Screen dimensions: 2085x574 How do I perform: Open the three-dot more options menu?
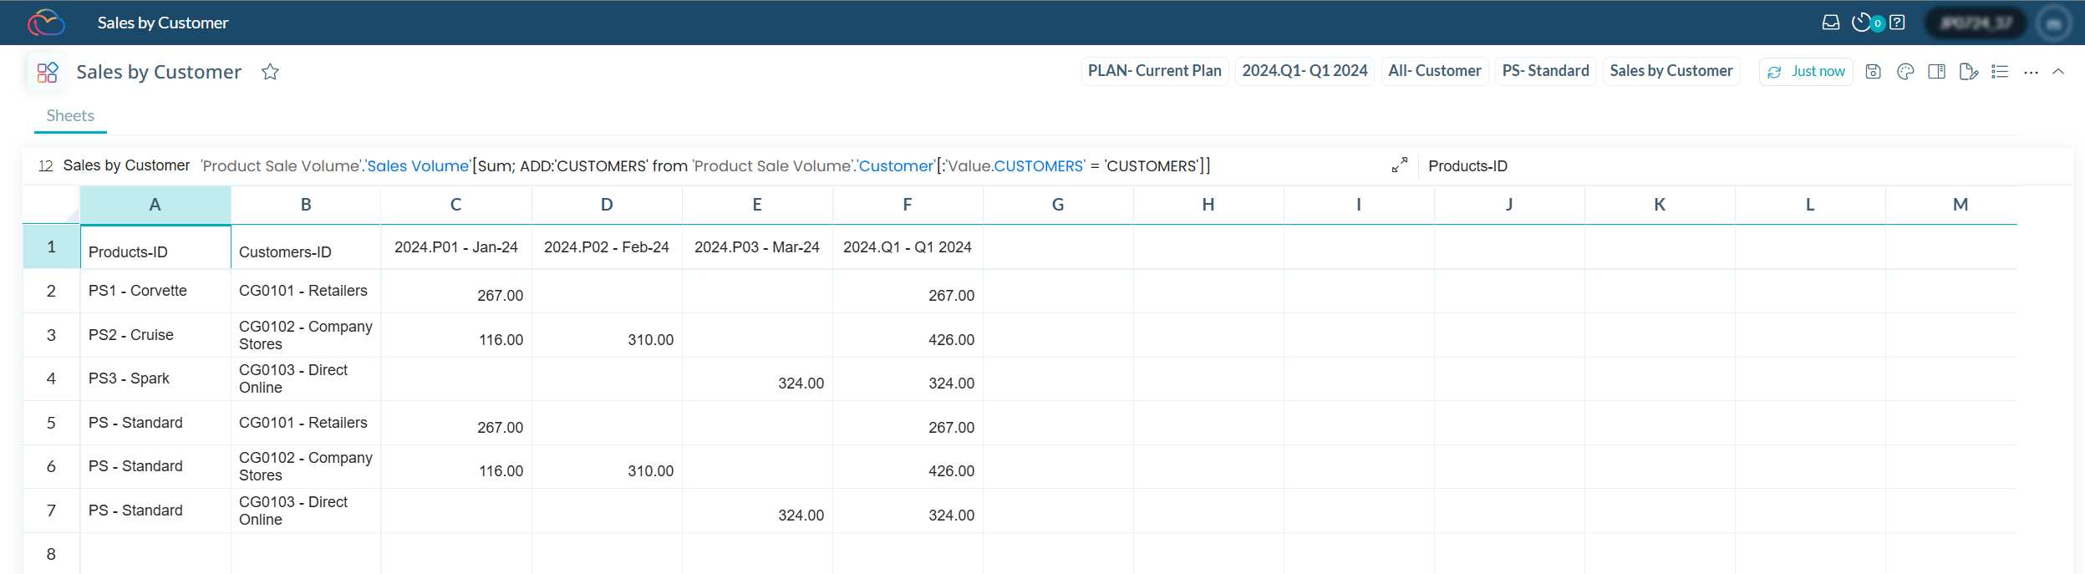tap(2031, 73)
